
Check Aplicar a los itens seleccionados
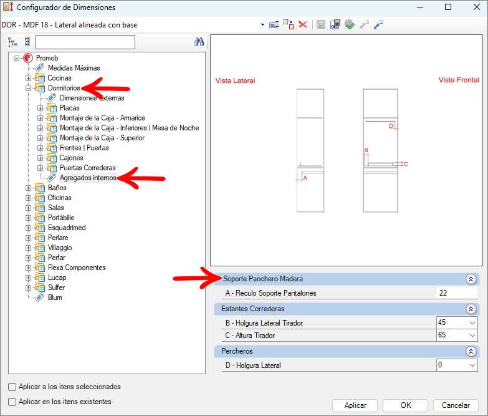tap(12, 387)
